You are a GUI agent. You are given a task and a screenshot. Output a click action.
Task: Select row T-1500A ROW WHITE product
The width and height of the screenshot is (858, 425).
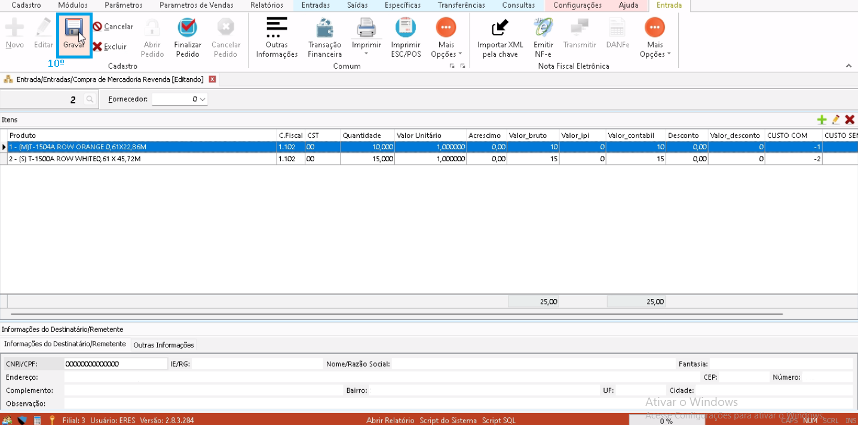[429, 159]
